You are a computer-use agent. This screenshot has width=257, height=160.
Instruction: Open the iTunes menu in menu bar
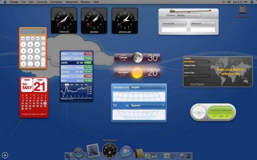pyautogui.click(x=14, y=2)
